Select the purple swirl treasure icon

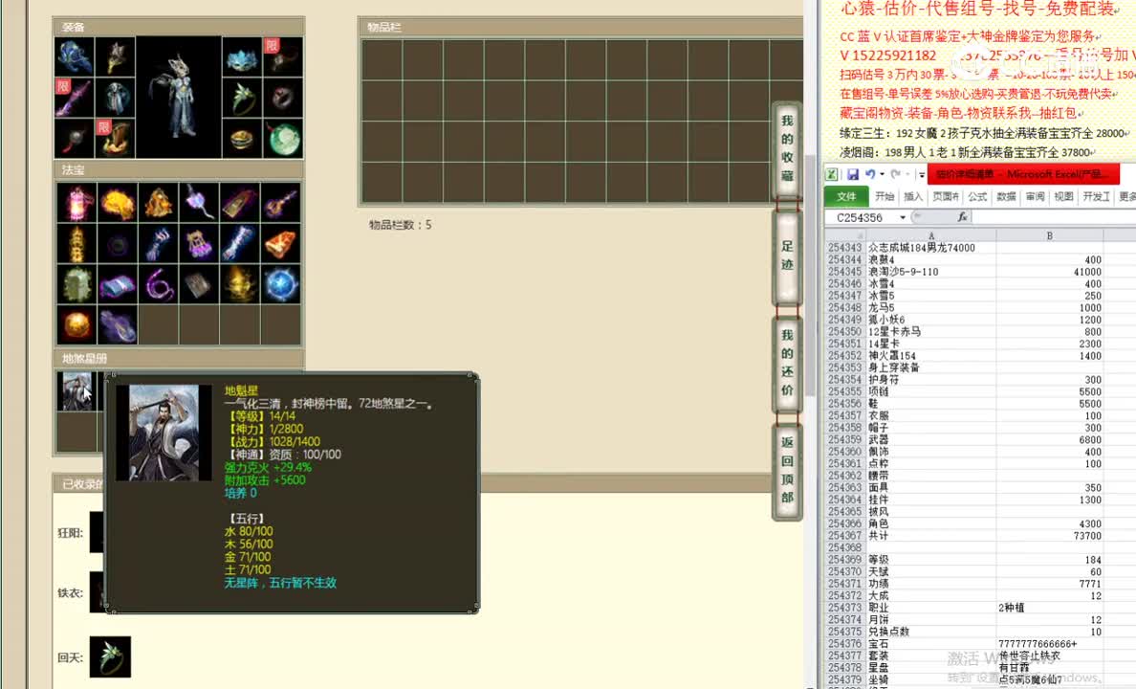click(118, 325)
